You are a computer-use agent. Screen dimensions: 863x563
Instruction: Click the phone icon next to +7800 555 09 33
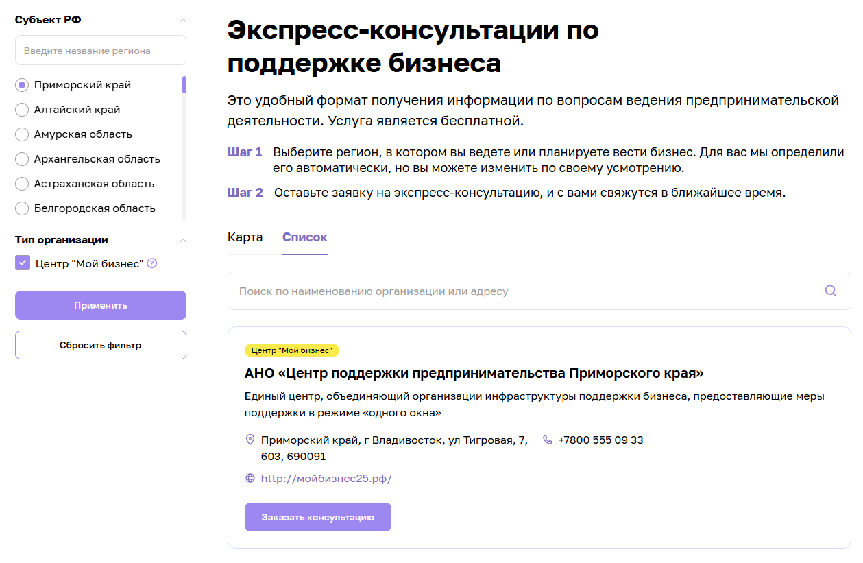pos(547,440)
